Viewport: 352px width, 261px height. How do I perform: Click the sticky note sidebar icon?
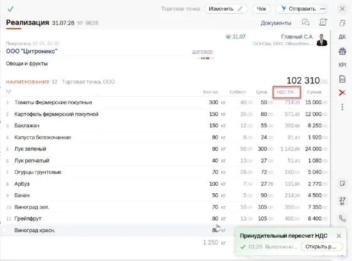click(x=343, y=183)
